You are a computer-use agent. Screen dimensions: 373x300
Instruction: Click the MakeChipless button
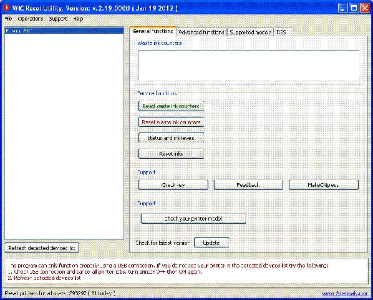(x=324, y=185)
